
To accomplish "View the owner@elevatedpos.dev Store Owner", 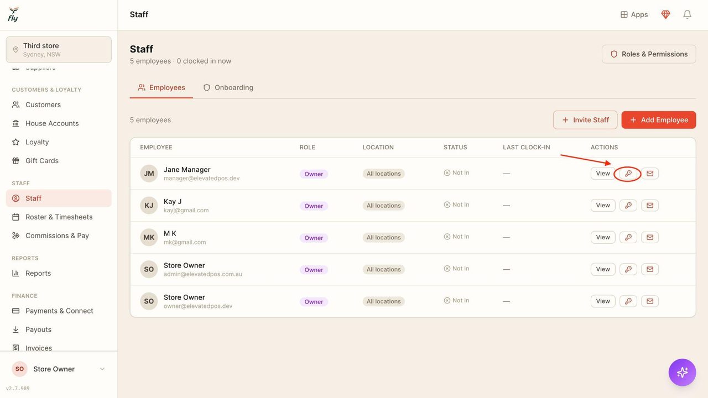I will click(x=603, y=302).
